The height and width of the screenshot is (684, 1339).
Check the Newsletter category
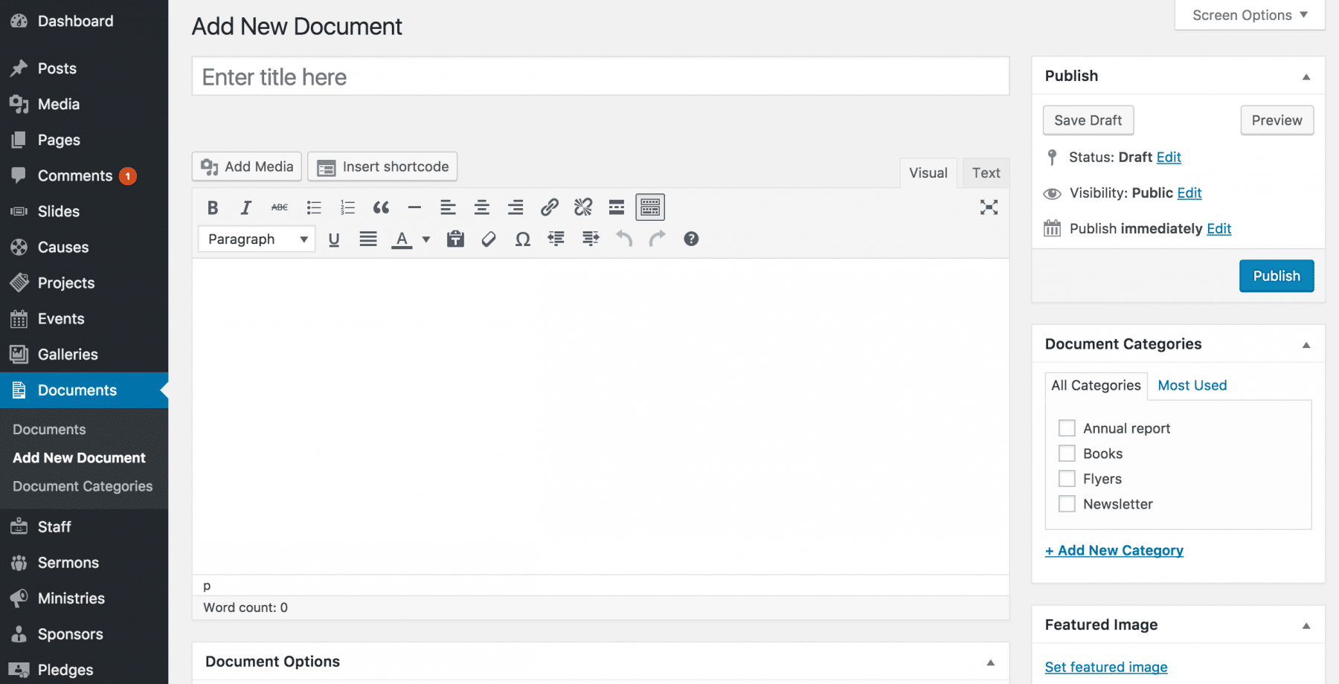[1067, 504]
